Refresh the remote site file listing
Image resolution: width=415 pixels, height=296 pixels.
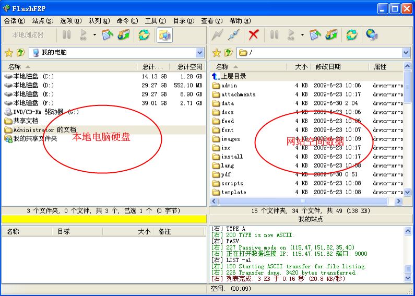352,35
